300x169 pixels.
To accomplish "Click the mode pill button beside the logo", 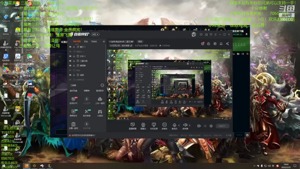I will 95,35.
